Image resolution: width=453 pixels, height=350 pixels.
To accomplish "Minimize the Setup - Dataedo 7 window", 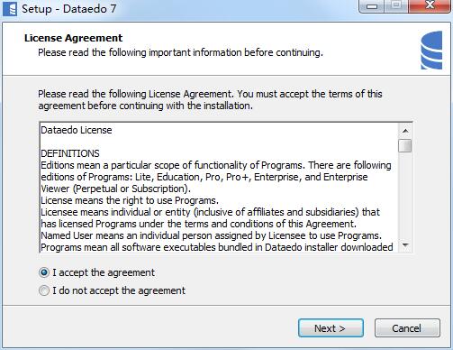I will coord(372,6).
